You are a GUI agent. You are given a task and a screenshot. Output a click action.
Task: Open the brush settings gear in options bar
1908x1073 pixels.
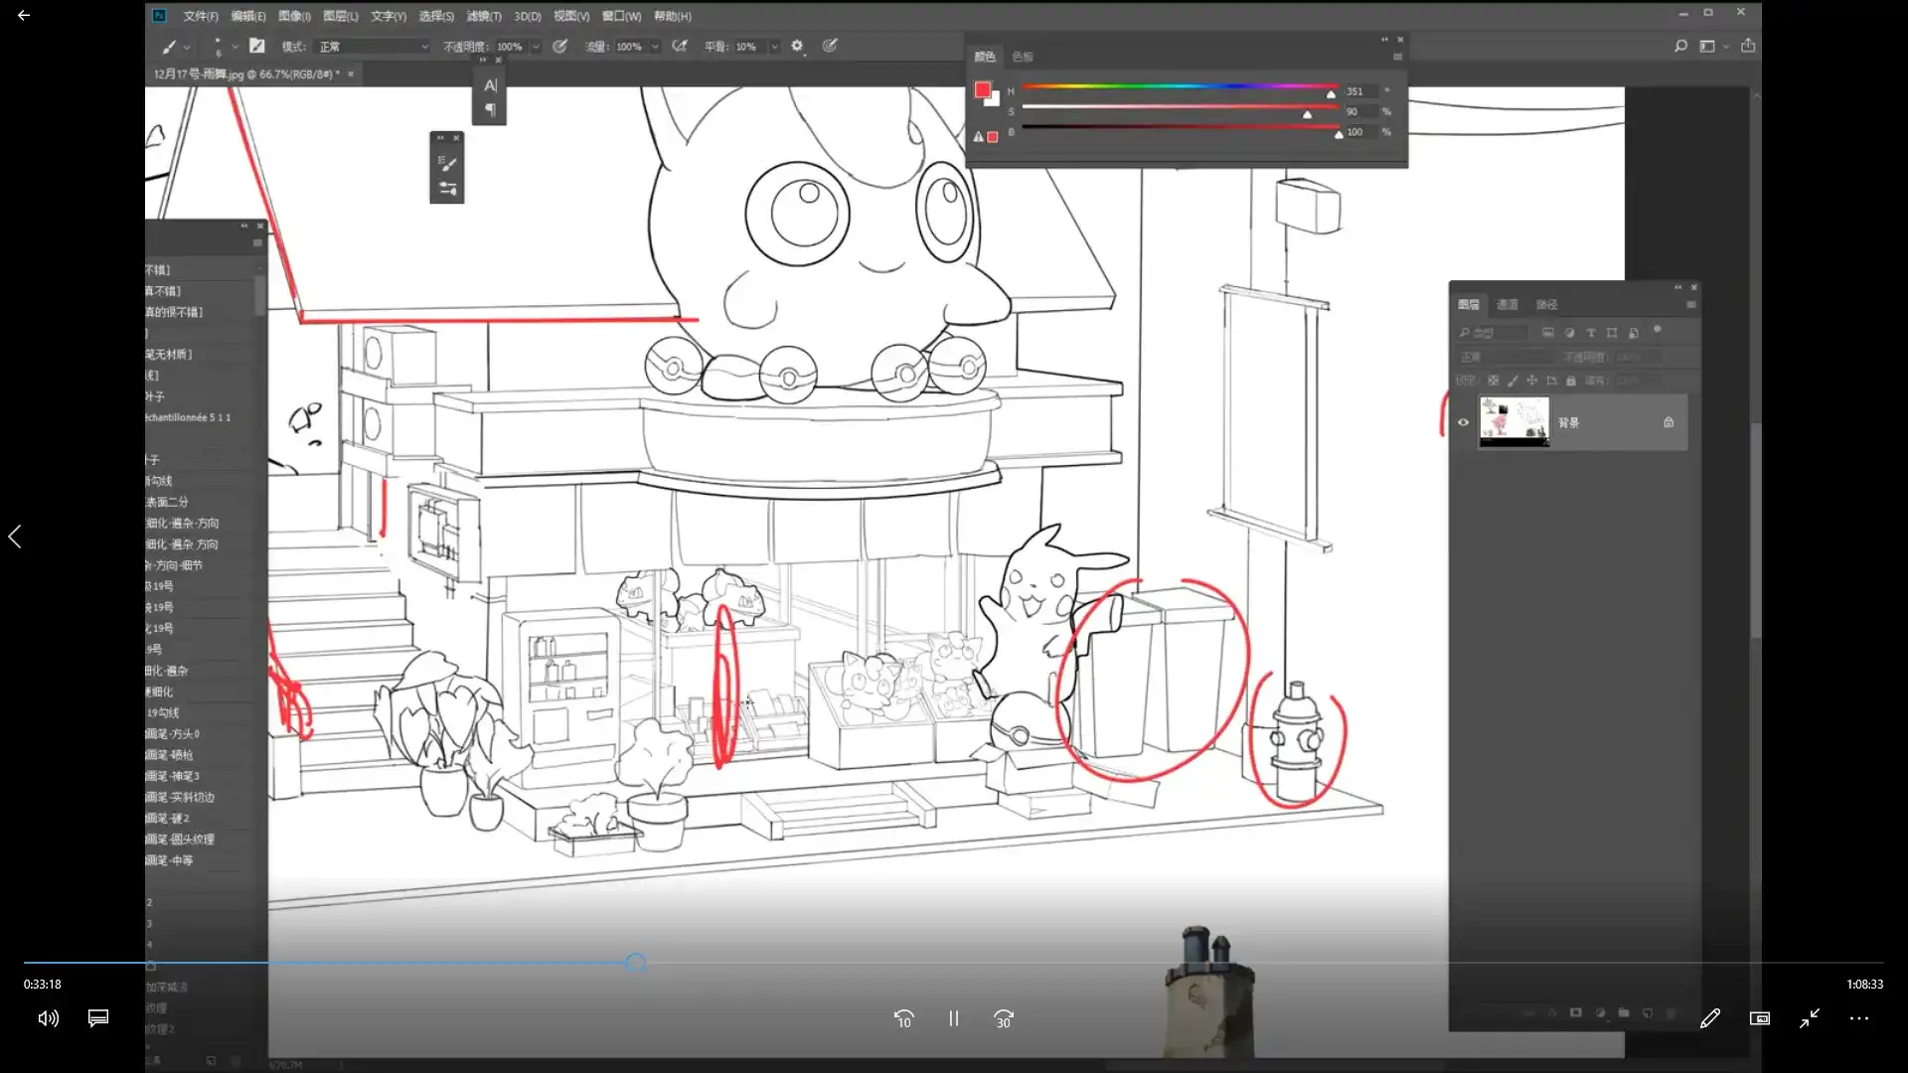797,46
